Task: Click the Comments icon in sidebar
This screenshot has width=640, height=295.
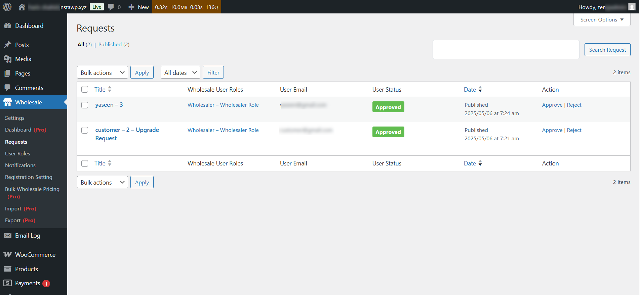Action: (7, 88)
